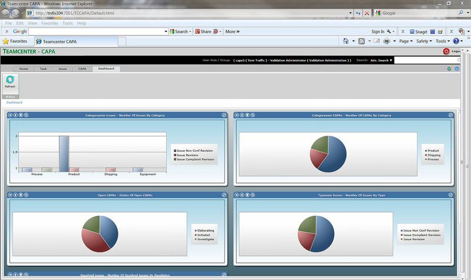Screen dimensions: 471x280
Task: Click Sign In on Google toolbar
Action: point(377,32)
